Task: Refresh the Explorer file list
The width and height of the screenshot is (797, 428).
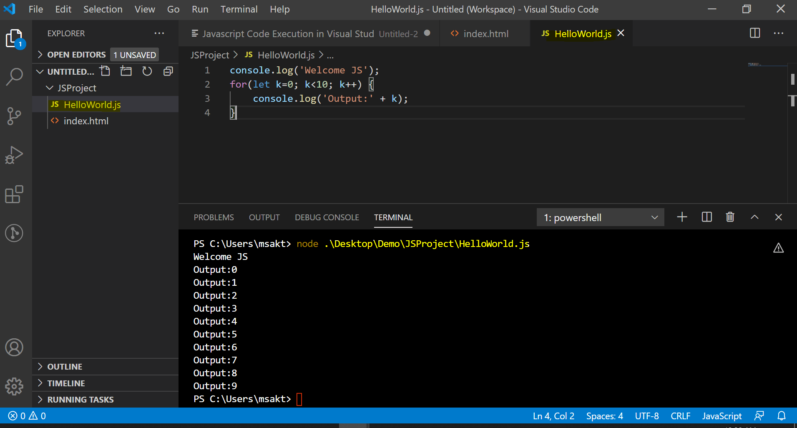Action: (147, 71)
